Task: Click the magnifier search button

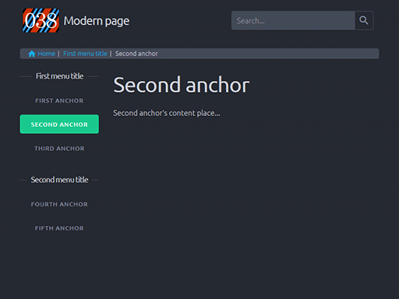Action: pyautogui.click(x=364, y=20)
